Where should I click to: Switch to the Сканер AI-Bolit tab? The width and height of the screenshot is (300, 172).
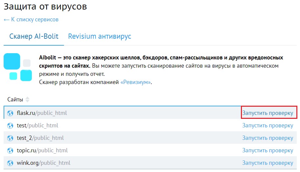(34, 36)
